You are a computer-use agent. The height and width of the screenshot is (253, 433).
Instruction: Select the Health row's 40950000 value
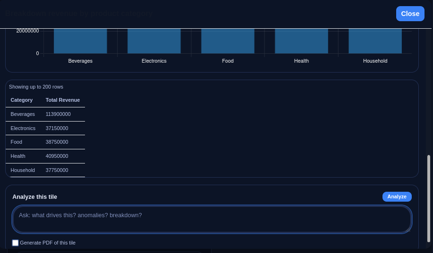(x=57, y=156)
